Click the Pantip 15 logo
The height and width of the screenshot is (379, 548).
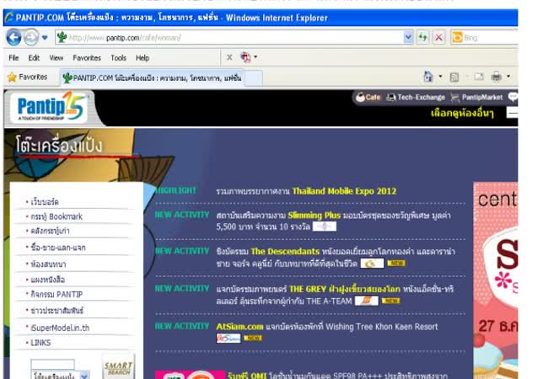pos(50,107)
